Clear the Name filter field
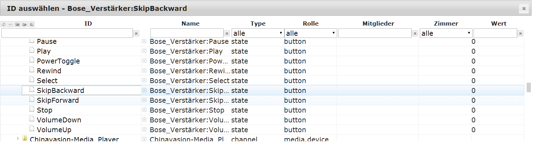The width and height of the screenshot is (533, 142). 227,33
